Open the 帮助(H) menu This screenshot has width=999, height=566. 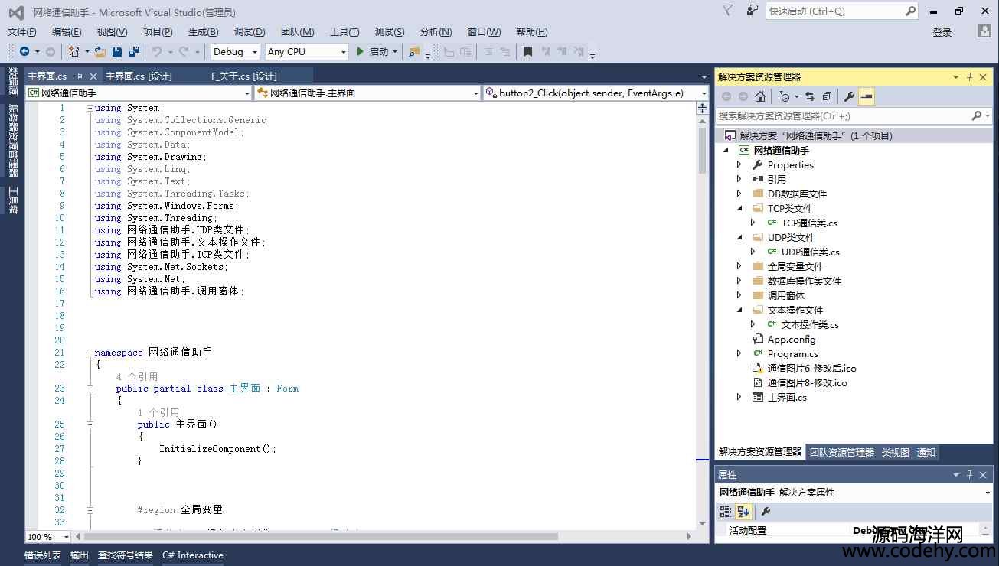[x=532, y=31]
